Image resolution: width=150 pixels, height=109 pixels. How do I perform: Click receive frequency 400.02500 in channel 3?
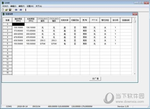click(x=18, y=34)
